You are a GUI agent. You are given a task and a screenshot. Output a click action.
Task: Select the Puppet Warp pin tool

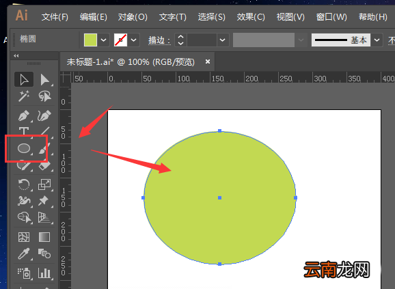pyautogui.click(x=44, y=201)
